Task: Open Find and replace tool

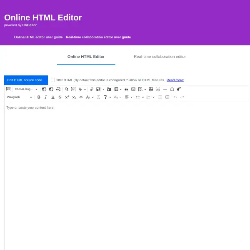Action: point(67,89)
